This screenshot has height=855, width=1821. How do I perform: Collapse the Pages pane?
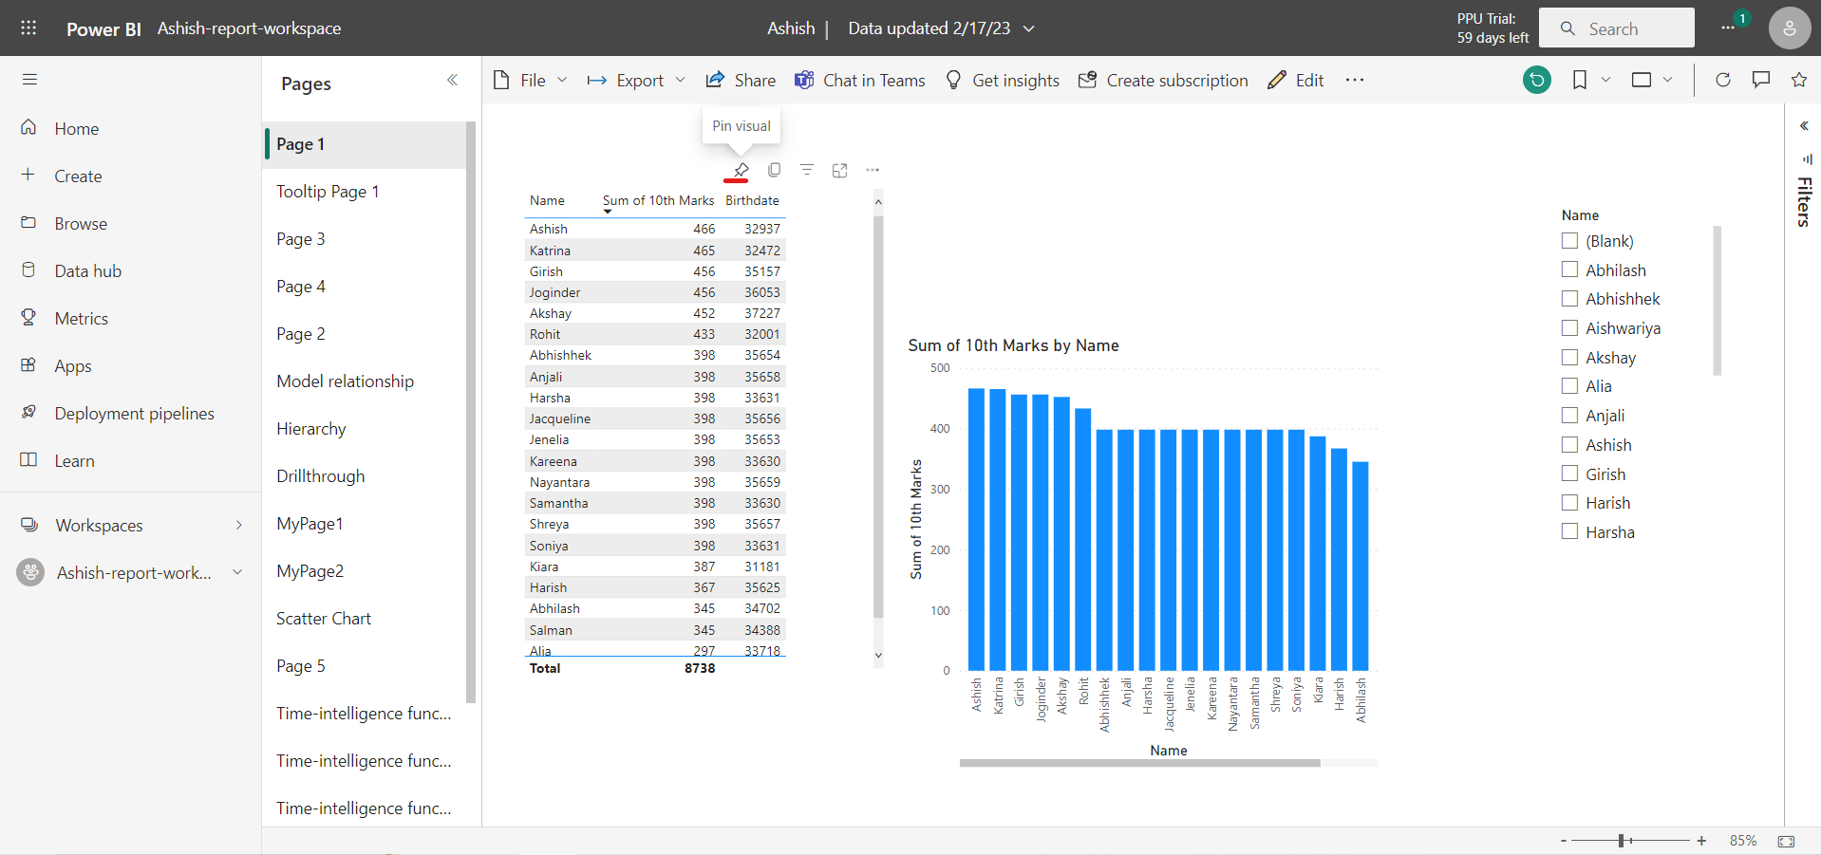point(452,81)
